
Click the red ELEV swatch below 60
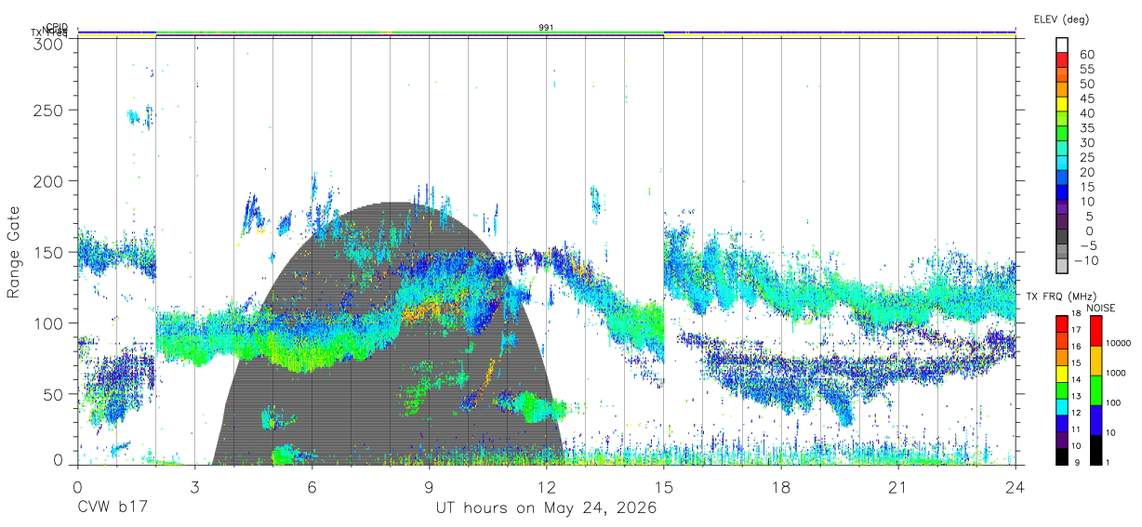1062,59
